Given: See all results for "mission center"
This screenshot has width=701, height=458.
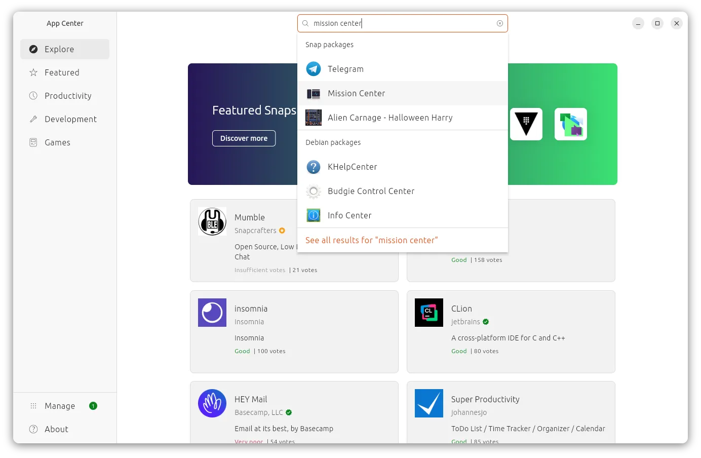Looking at the screenshot, I should pos(371,240).
